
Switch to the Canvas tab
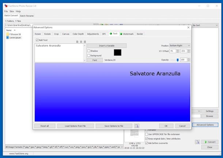click(x=66, y=34)
